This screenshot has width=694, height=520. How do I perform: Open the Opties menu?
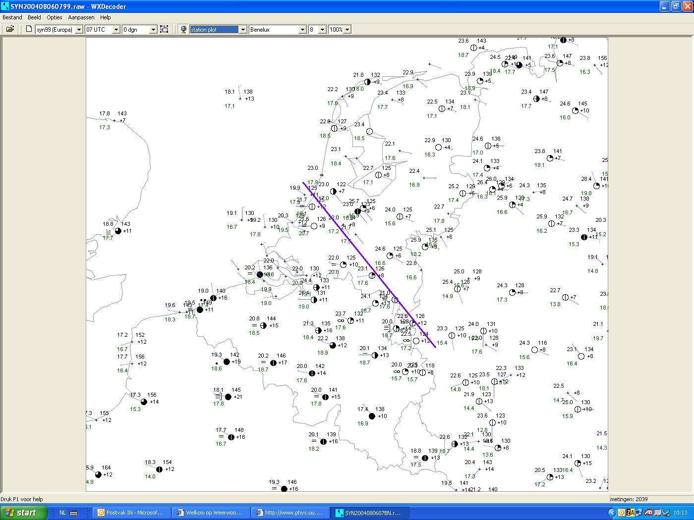[55, 17]
